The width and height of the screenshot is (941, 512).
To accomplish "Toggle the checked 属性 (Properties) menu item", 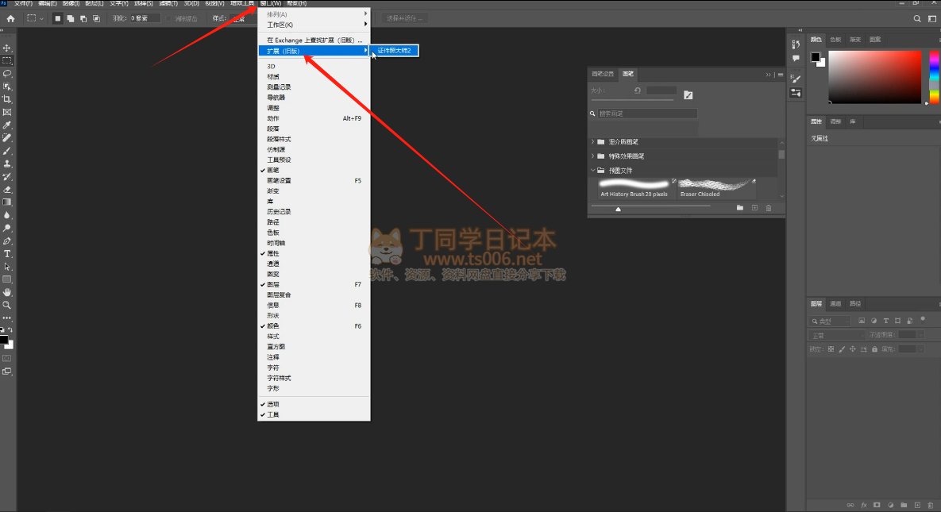I will (x=273, y=253).
